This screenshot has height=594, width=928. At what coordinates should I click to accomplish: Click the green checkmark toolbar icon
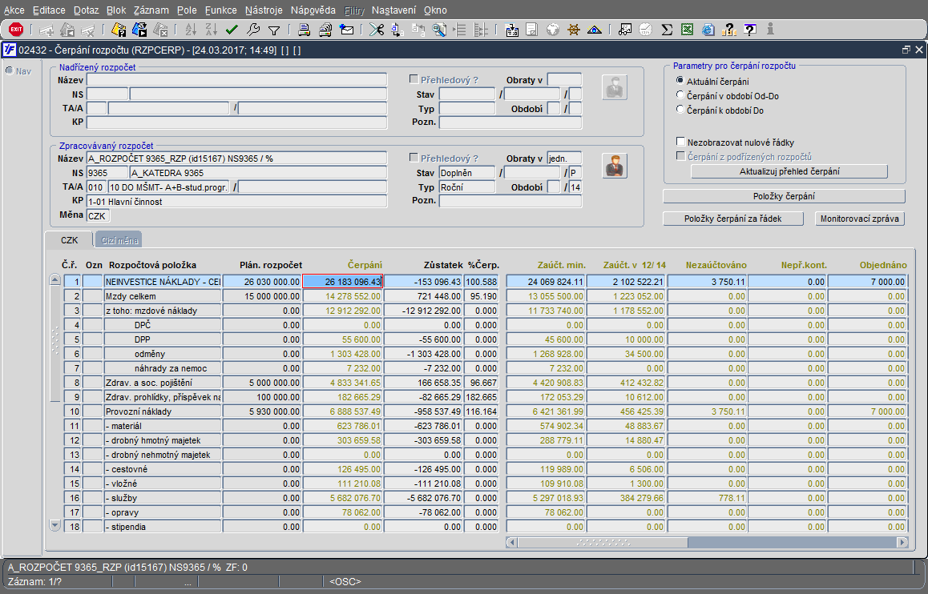[232, 30]
